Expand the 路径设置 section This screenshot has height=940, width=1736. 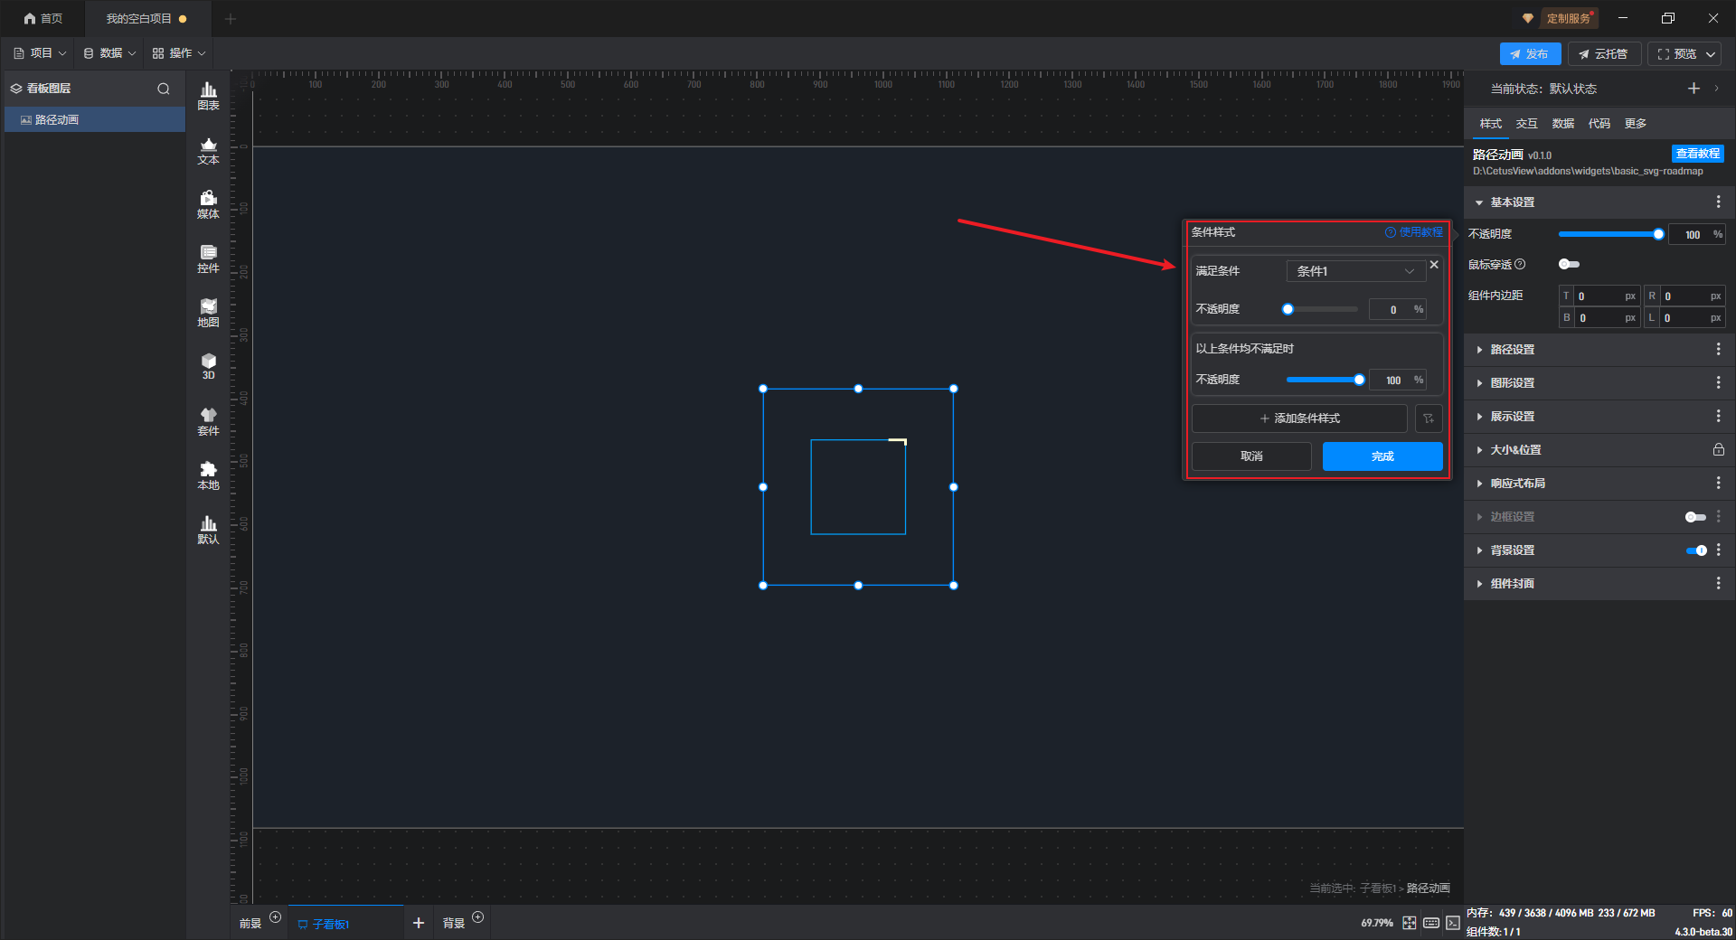click(1512, 350)
